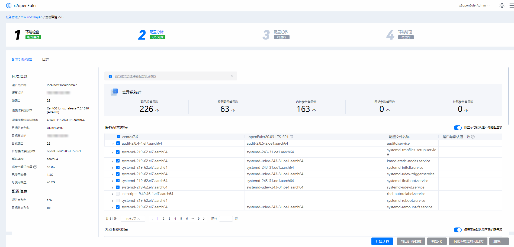
Task: Open the settings gear icon
Action: (502, 6)
